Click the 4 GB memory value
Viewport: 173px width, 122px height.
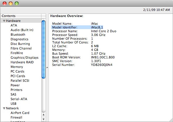tap(95, 50)
